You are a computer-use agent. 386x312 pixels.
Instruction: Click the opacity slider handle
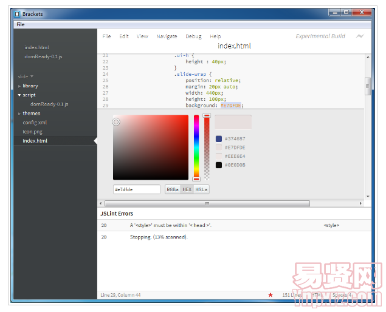pyautogui.click(x=207, y=115)
